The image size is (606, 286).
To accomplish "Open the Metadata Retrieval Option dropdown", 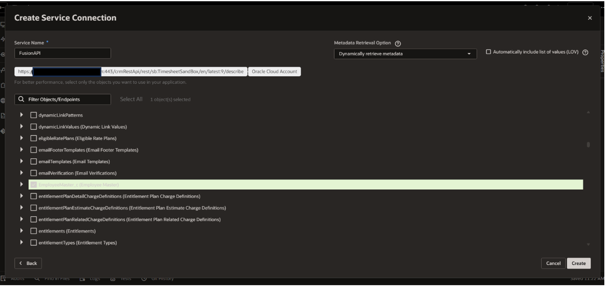I will (405, 54).
